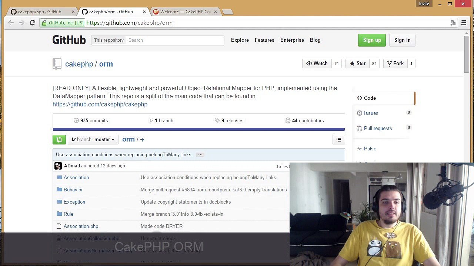Open the 21 watchers count
This screenshot has height=266, width=474.
pyautogui.click(x=336, y=64)
